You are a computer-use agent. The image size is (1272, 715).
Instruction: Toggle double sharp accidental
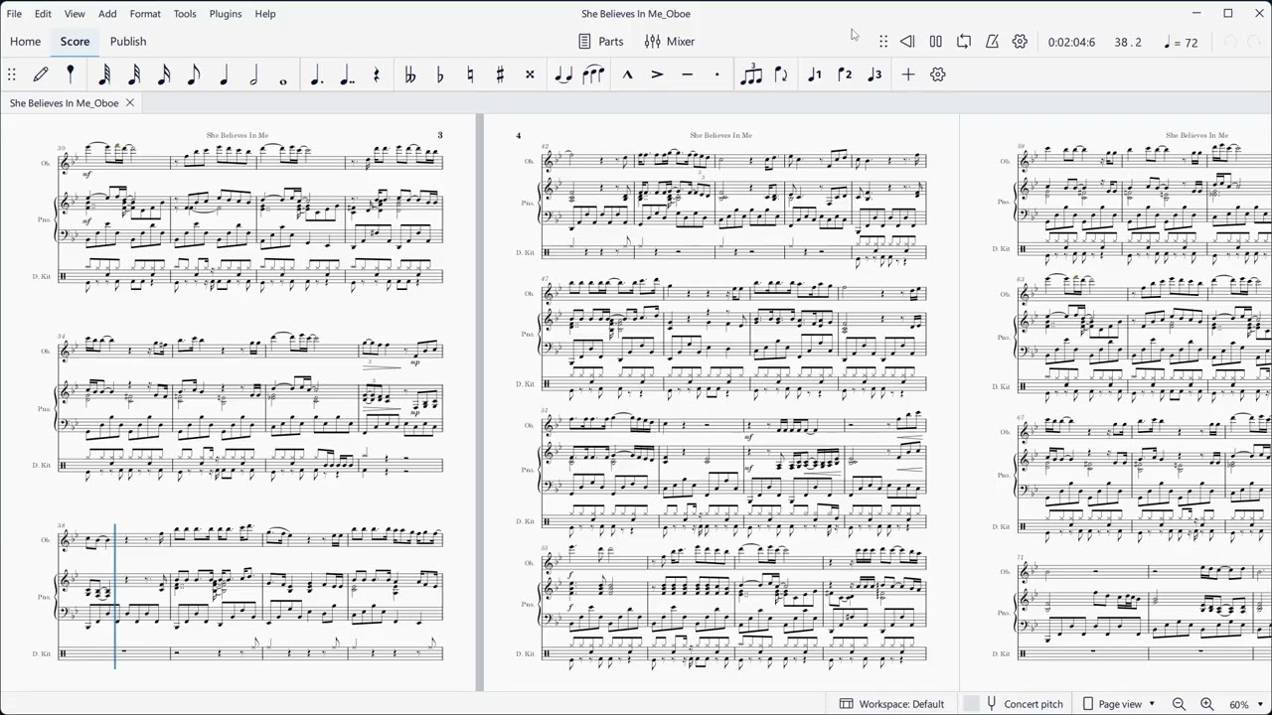pyautogui.click(x=530, y=74)
